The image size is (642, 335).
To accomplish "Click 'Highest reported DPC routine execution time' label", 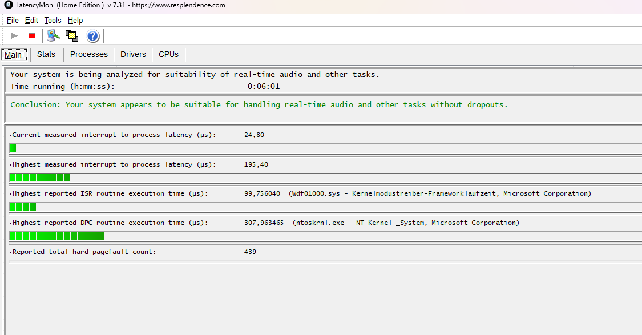I will point(110,223).
